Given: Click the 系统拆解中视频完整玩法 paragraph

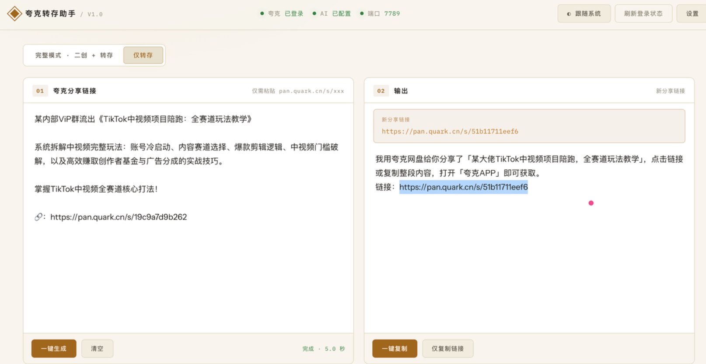Looking at the screenshot, I should [x=186, y=154].
